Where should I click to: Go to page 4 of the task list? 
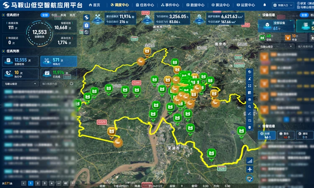click(x=51, y=183)
